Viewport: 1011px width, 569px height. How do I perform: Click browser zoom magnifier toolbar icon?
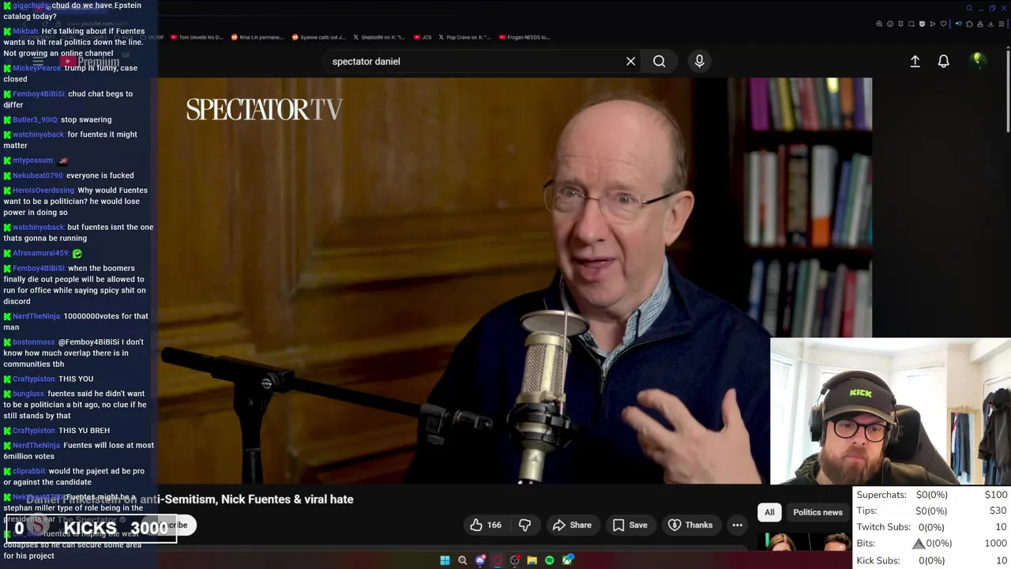tap(879, 24)
